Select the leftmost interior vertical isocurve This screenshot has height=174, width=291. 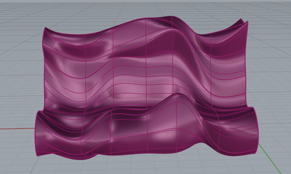click(x=85, y=70)
